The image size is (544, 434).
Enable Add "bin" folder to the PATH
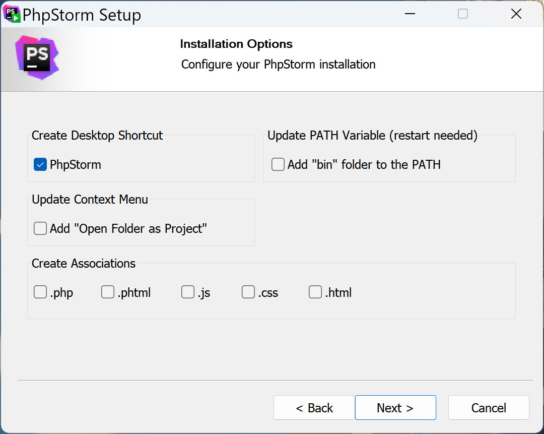click(x=278, y=164)
